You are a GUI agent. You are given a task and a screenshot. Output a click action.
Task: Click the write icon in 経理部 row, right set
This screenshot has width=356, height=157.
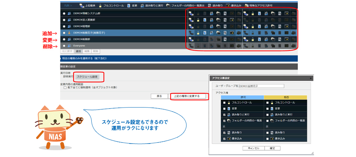(286, 26)
